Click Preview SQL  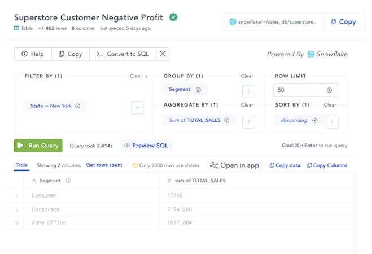point(146,146)
